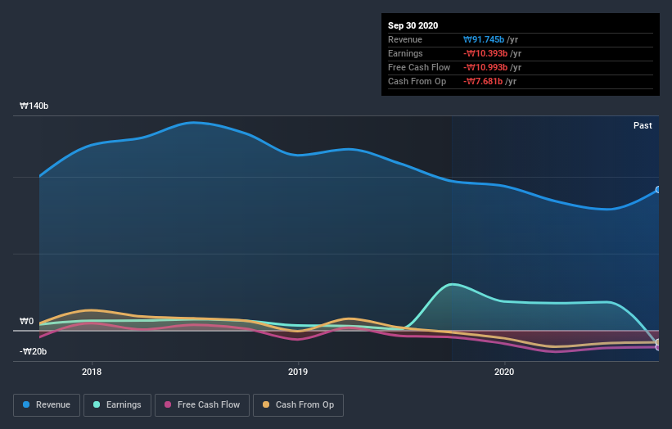Click the 'Earnings' label in the tooltip
Viewport: 672px width, 429px height.
point(405,53)
